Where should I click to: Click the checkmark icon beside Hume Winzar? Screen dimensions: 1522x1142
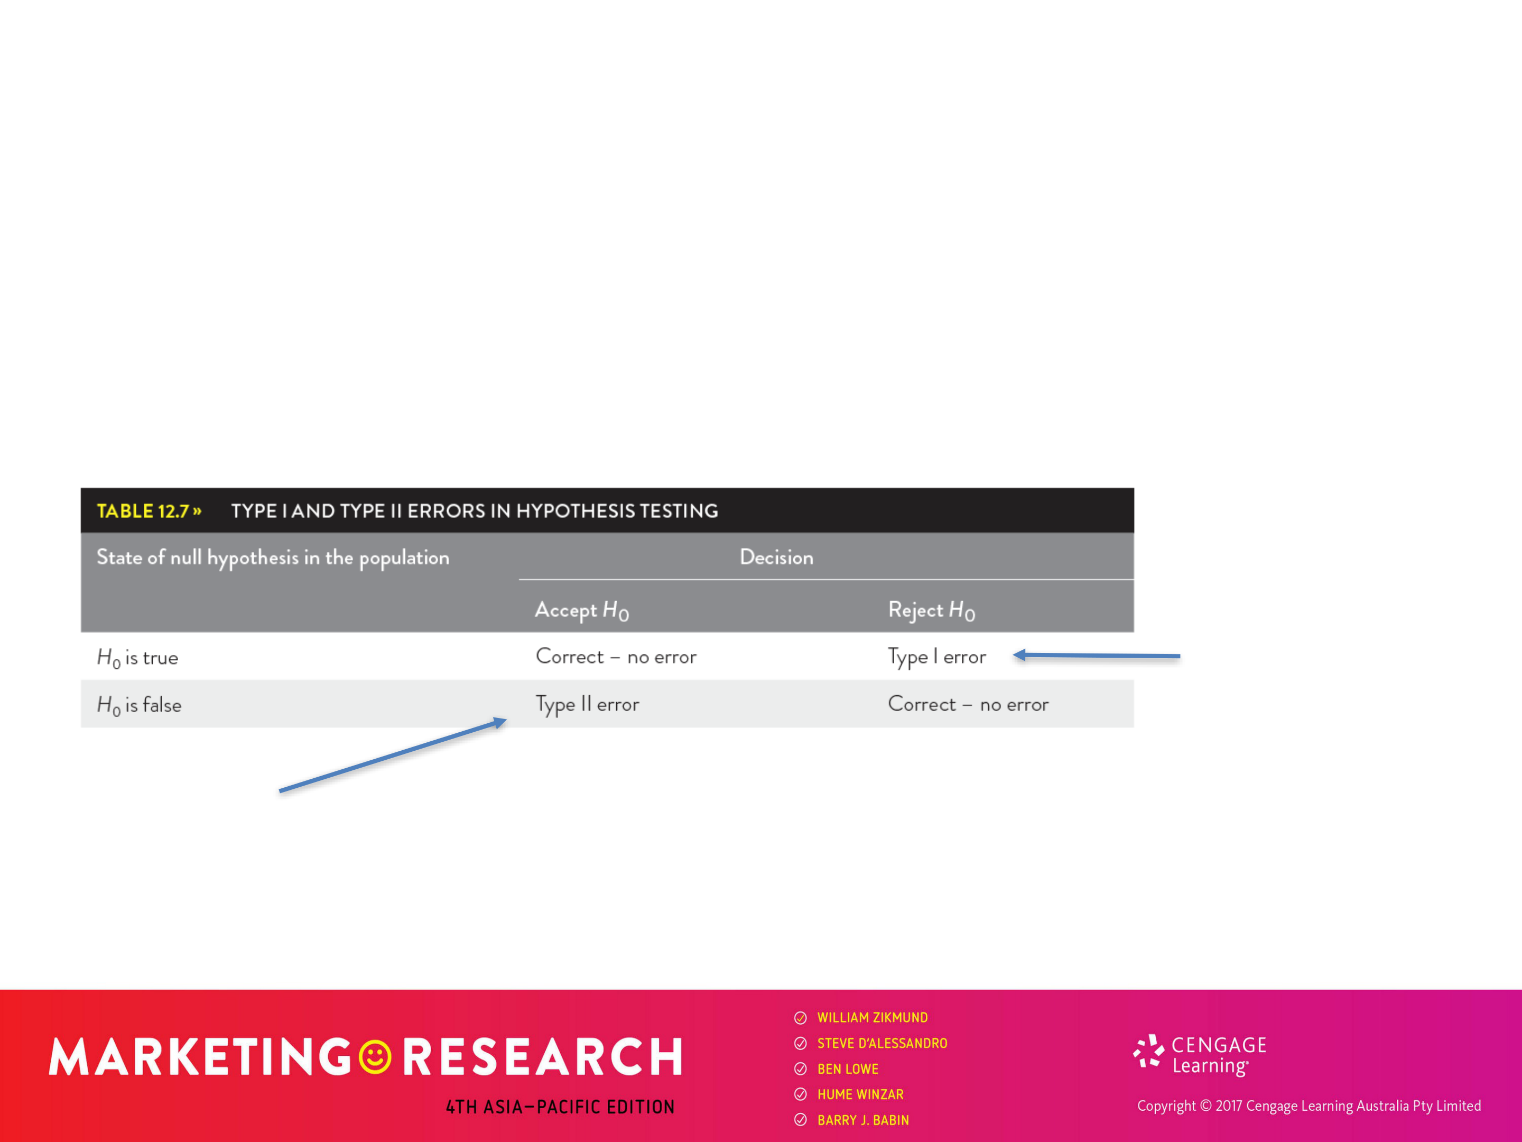(x=800, y=1094)
